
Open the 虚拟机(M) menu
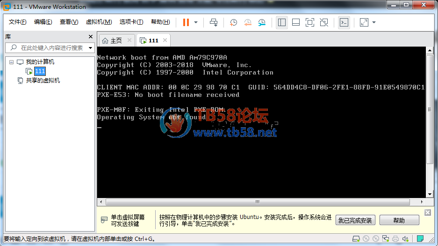[99, 22]
